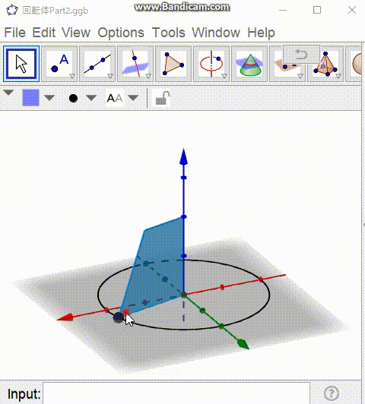Select the Move arrow tool
The width and height of the screenshot is (365, 404).
click(21, 64)
